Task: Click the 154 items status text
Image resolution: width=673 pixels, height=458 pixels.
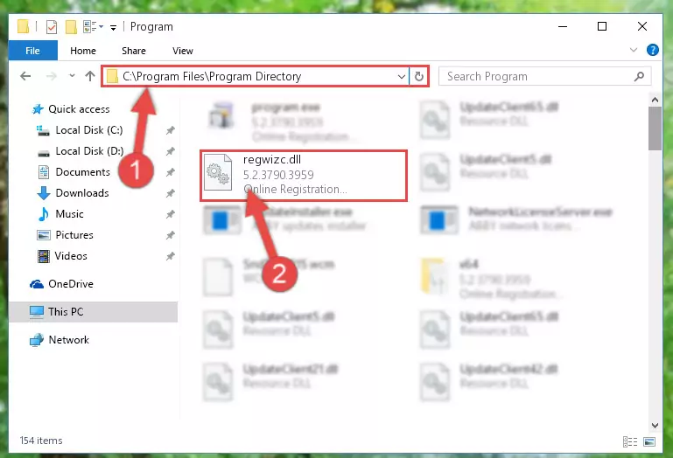Action: point(41,441)
